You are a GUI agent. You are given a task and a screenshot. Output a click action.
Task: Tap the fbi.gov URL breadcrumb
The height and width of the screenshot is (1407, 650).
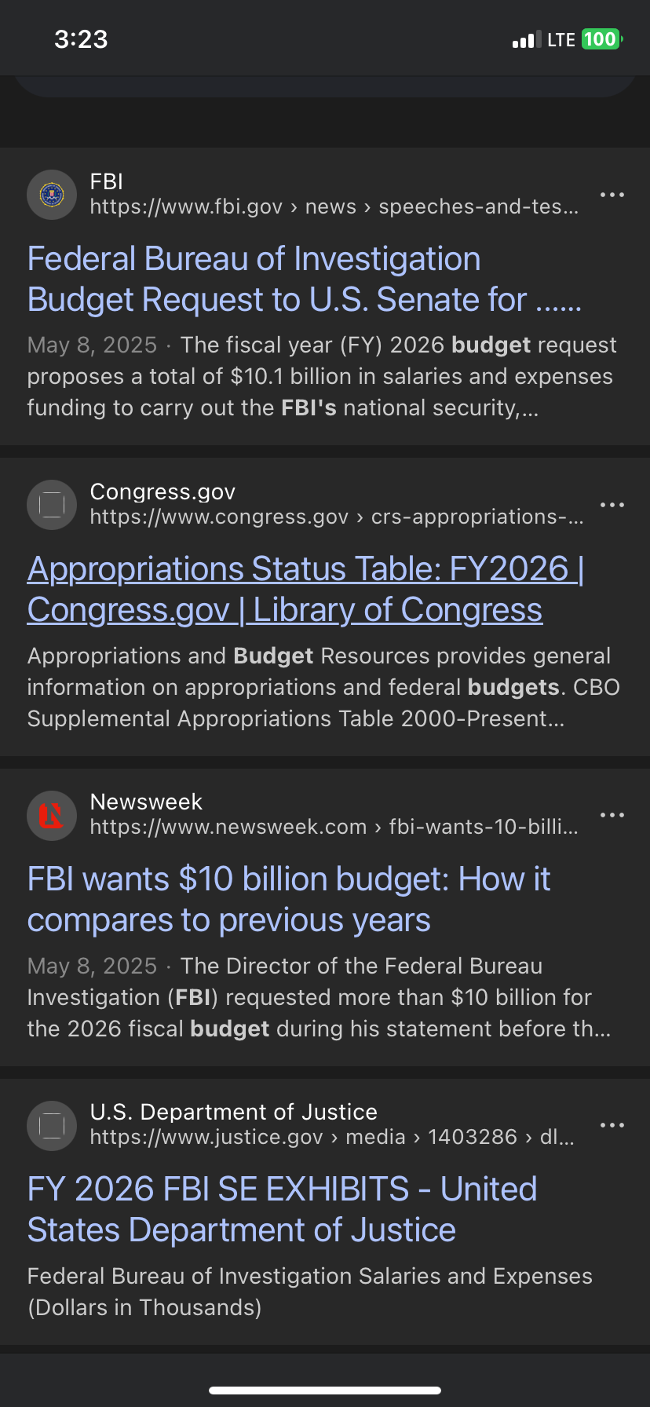click(x=334, y=207)
